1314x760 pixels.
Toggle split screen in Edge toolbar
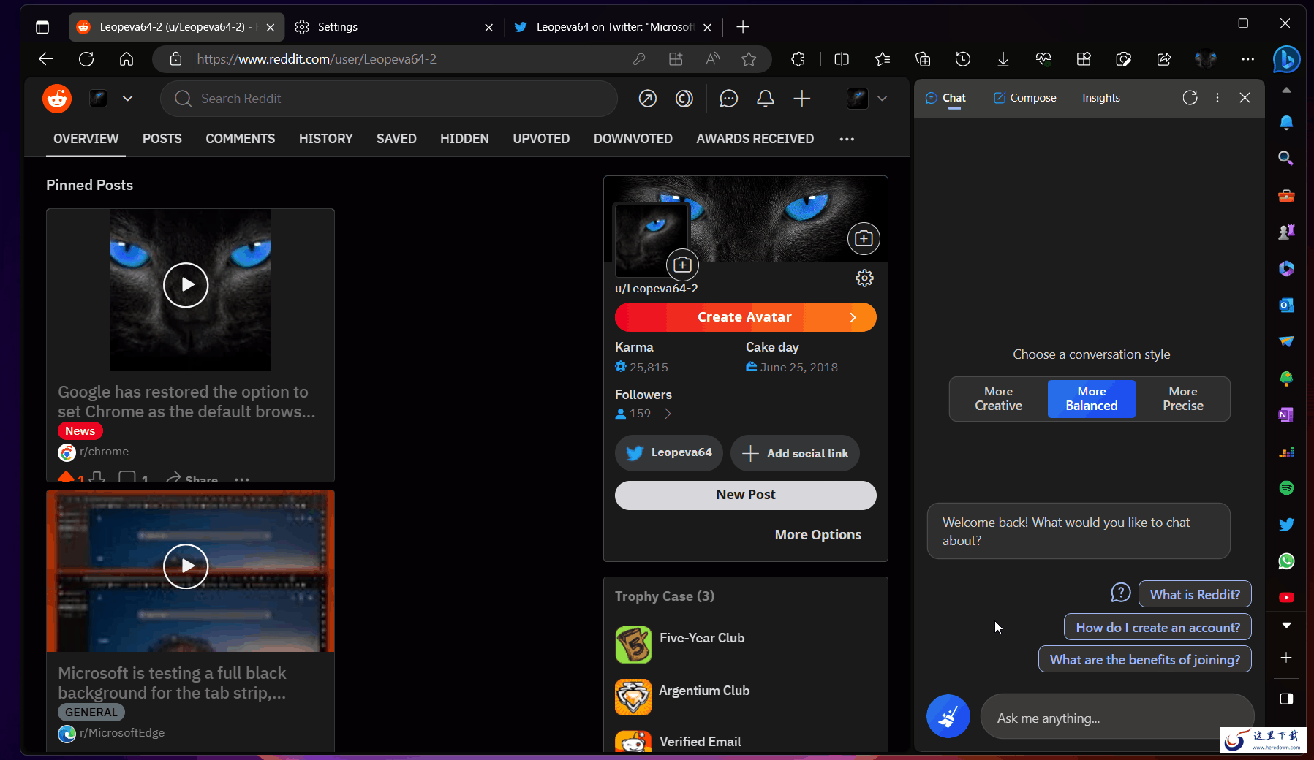(842, 59)
